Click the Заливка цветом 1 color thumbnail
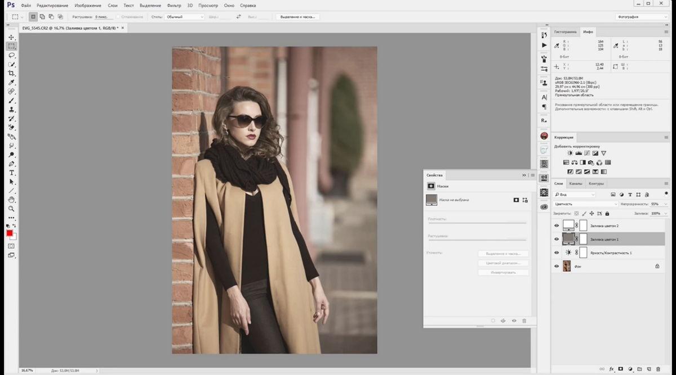676x375 pixels. (x=568, y=239)
